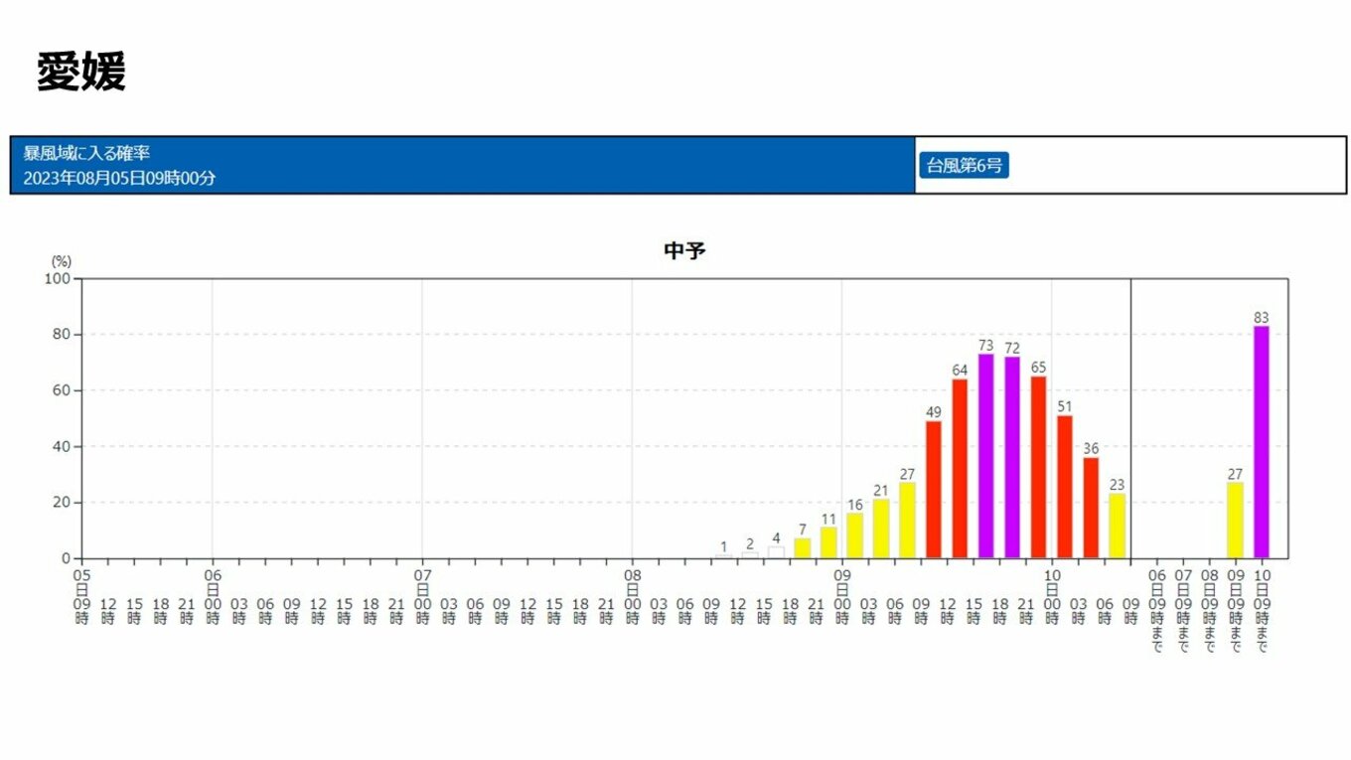Click the yellow bar labeled 11
The width and height of the screenshot is (1351, 760).
coord(828,542)
